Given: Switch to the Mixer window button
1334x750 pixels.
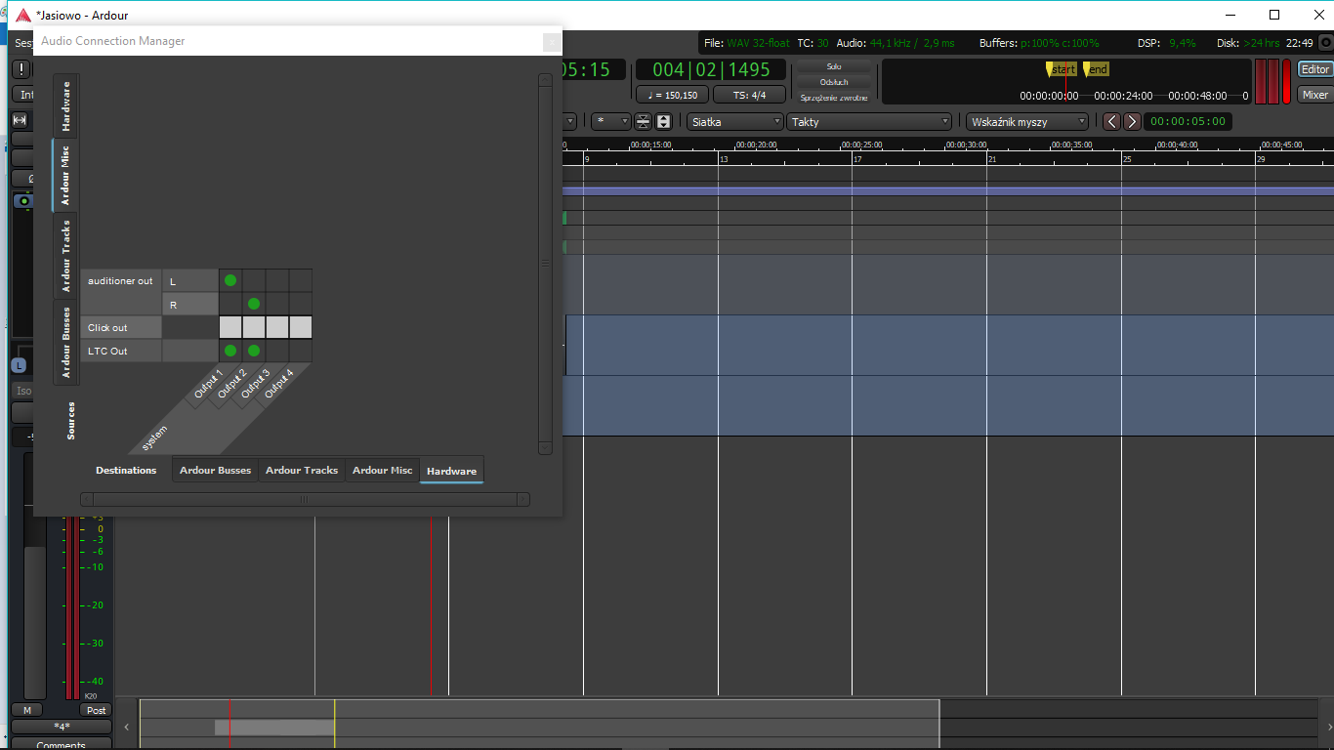Looking at the screenshot, I should tap(1315, 95).
